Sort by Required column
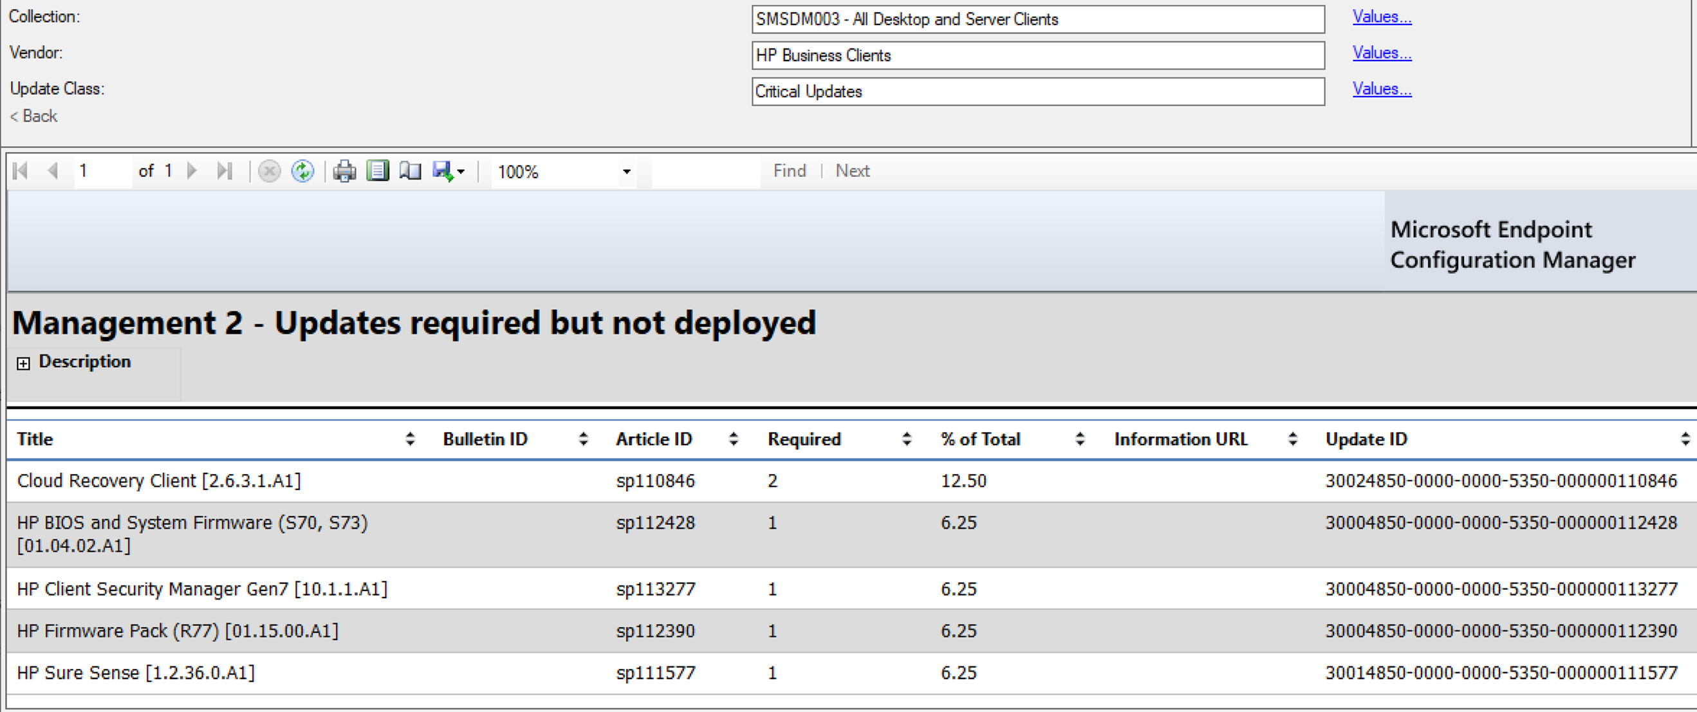 [907, 439]
